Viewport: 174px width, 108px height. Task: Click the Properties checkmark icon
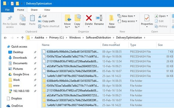[x=147, y=18]
